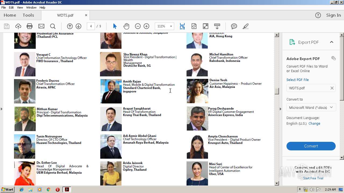Switch to the Home tab
This screenshot has height=193, width=344.
coord(10,15)
